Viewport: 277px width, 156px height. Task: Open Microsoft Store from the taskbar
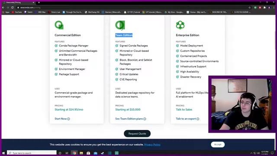coord(88,153)
